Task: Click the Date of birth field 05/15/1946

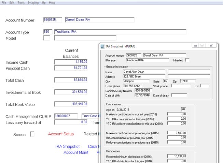Action: pyautogui.click(x=142, y=95)
